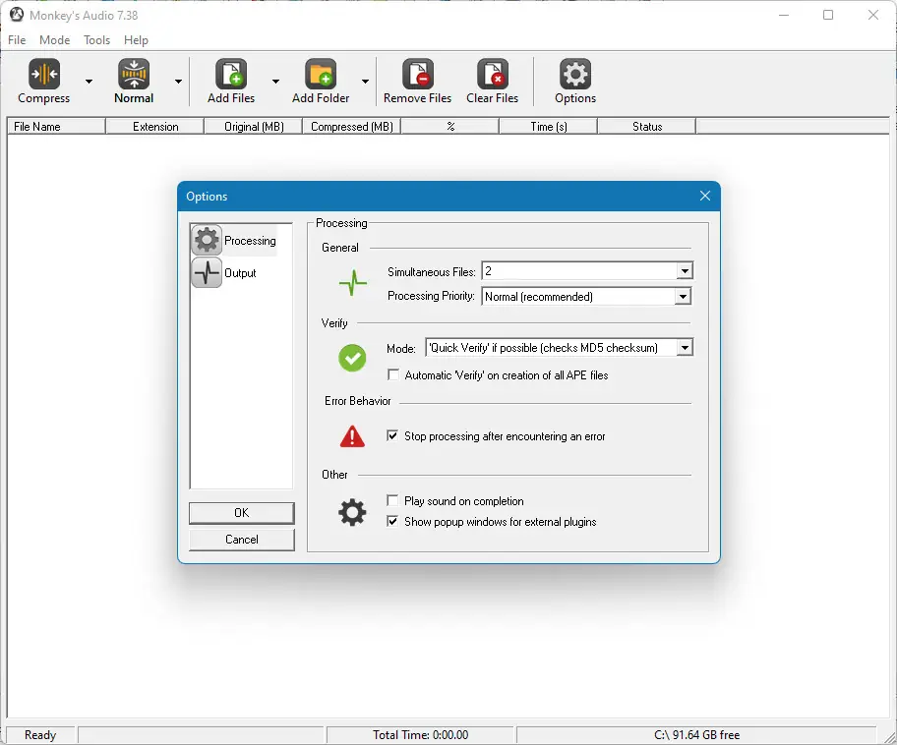Click the black gear icon under Other
Screen dimensions: 897x745
click(x=352, y=512)
